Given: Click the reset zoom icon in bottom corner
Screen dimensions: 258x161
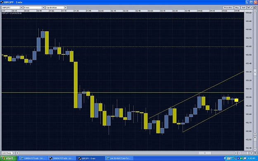Looking at the screenshot, I should (x=255, y=153).
